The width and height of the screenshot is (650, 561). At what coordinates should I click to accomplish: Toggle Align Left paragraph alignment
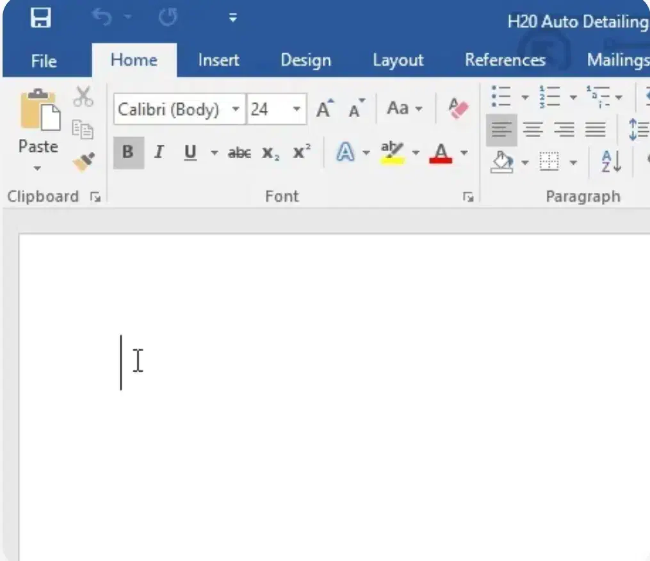pyautogui.click(x=501, y=130)
